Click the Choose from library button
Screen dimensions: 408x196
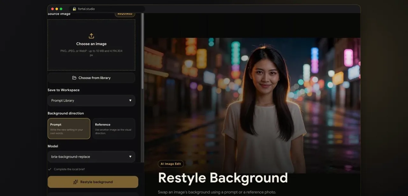pyautogui.click(x=91, y=78)
